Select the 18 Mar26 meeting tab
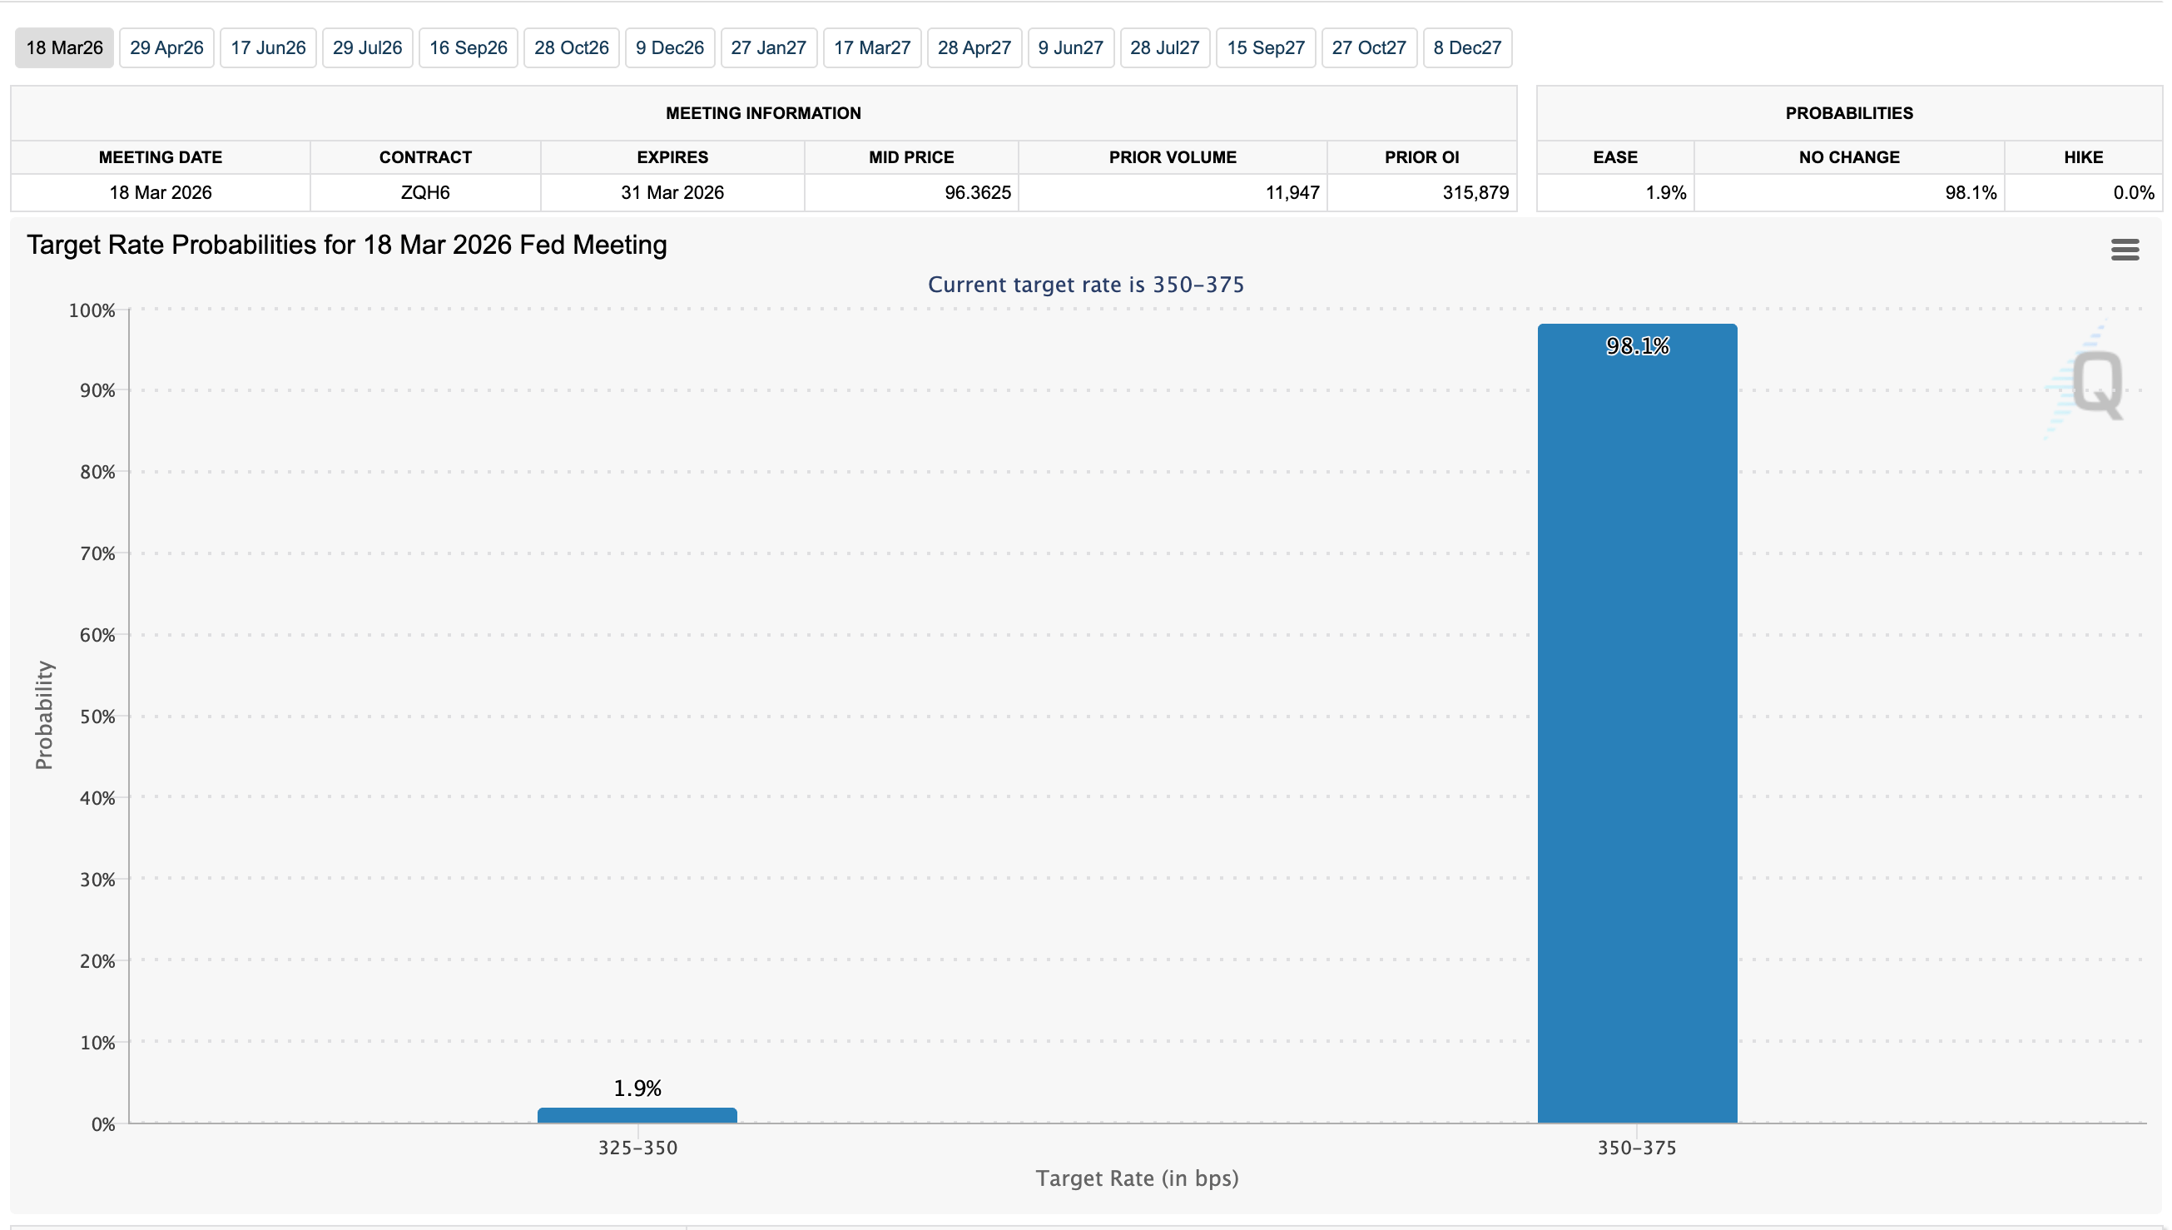 pyautogui.click(x=64, y=48)
